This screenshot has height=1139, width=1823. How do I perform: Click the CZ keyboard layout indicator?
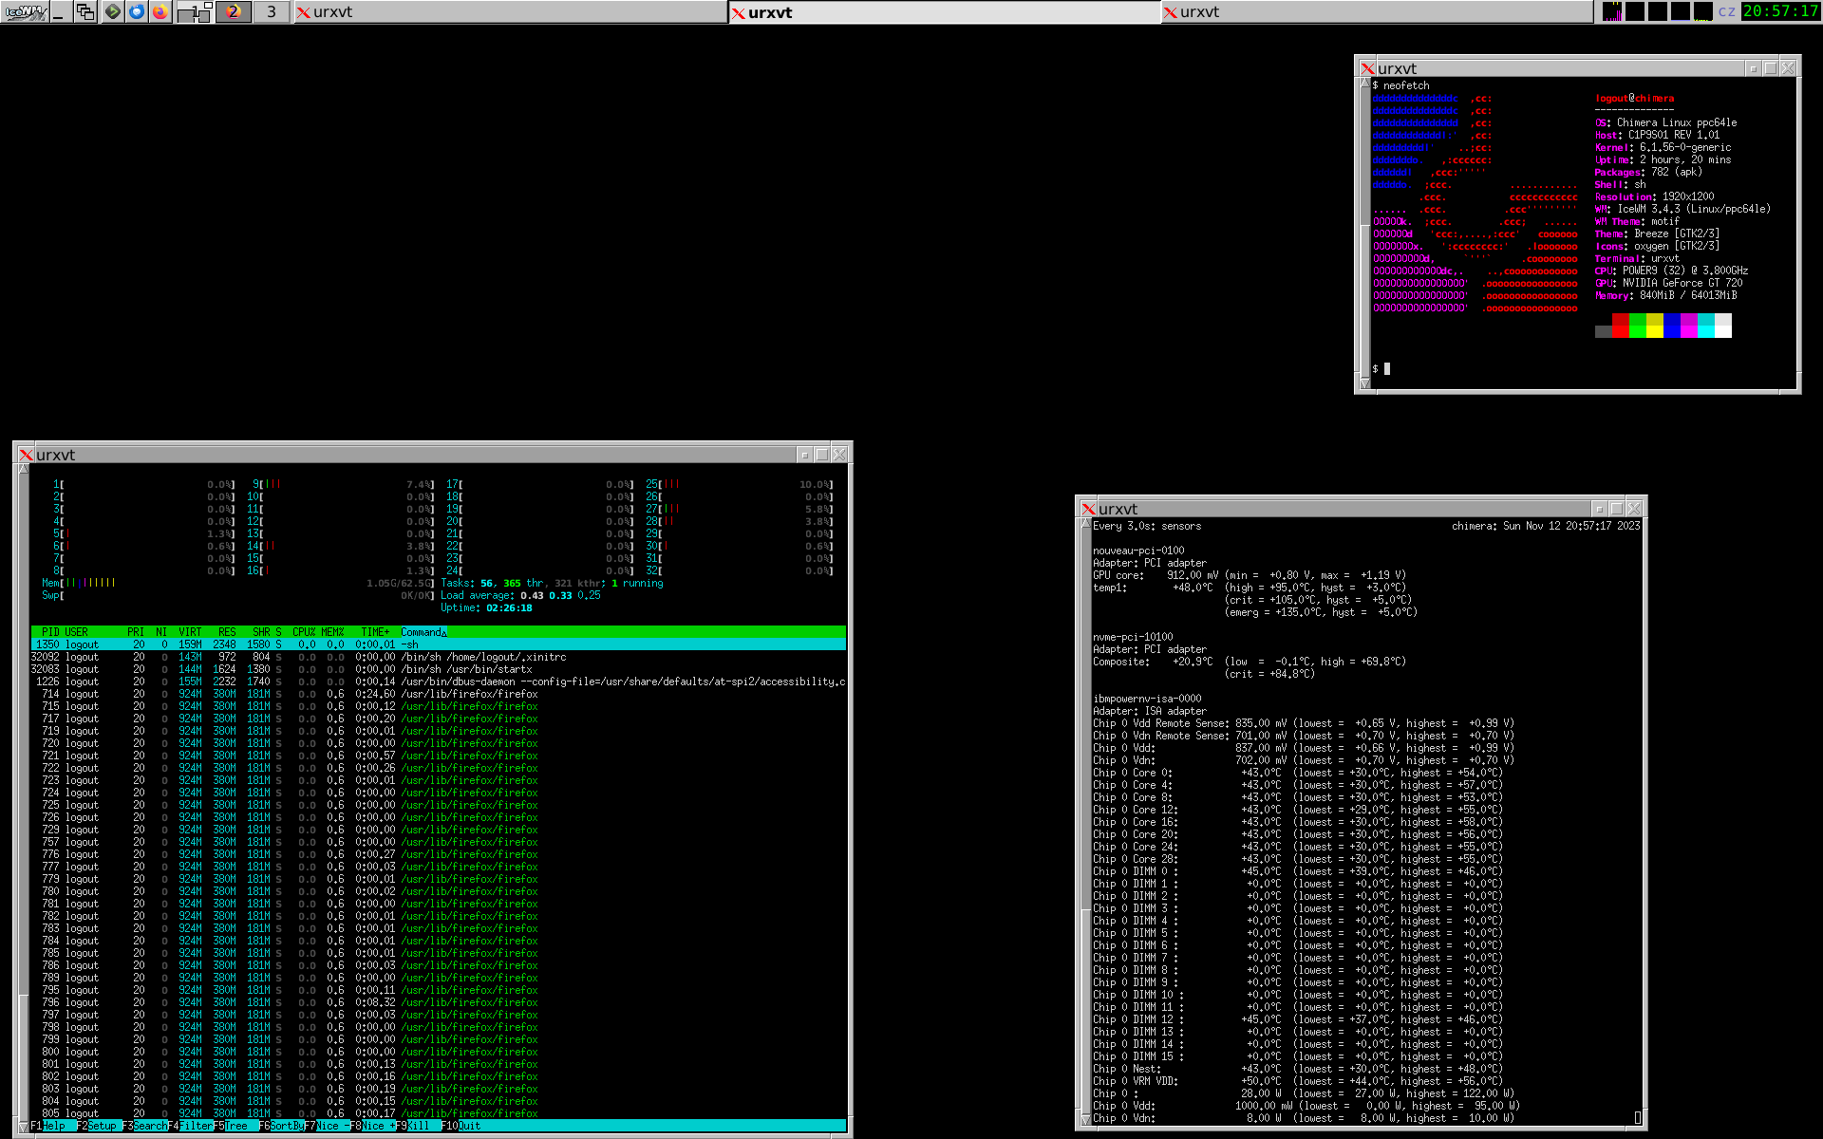[x=1726, y=11]
